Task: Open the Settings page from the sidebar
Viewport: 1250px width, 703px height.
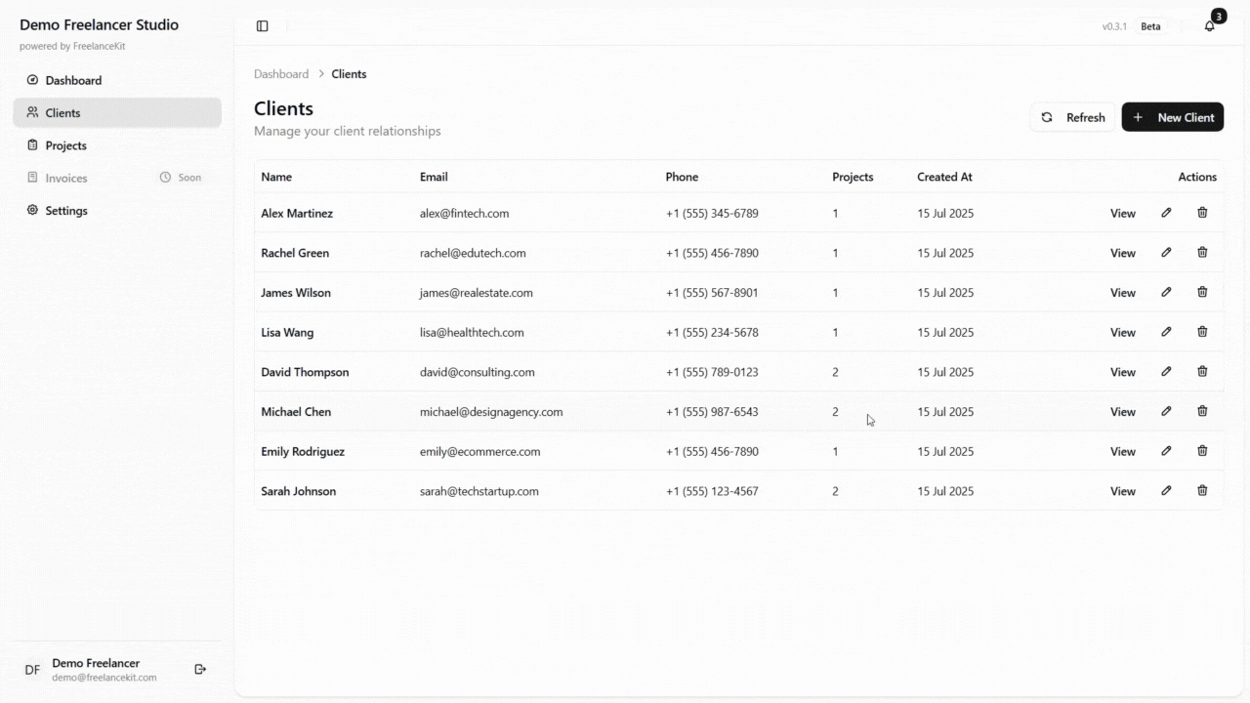Action: 66,210
